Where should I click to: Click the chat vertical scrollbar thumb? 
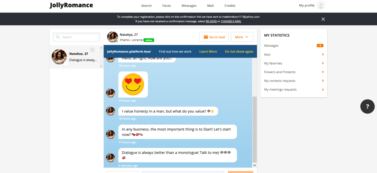(x=254, y=130)
